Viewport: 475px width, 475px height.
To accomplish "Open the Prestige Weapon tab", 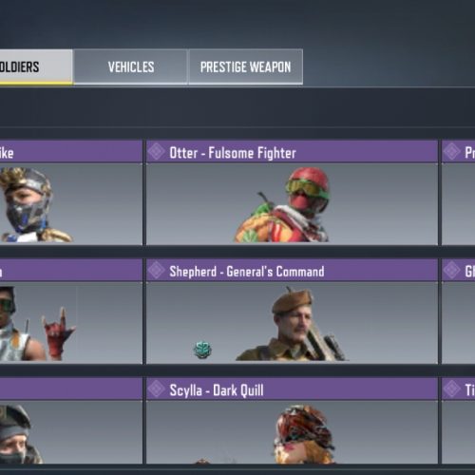I will point(246,66).
